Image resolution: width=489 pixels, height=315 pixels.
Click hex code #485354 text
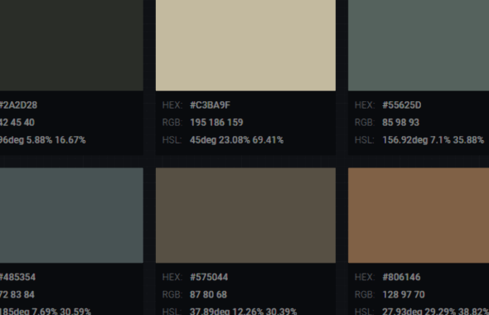tap(17, 277)
